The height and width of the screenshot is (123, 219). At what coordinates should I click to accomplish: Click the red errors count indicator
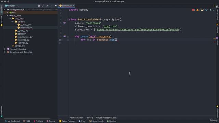pyautogui.click(x=194, y=10)
